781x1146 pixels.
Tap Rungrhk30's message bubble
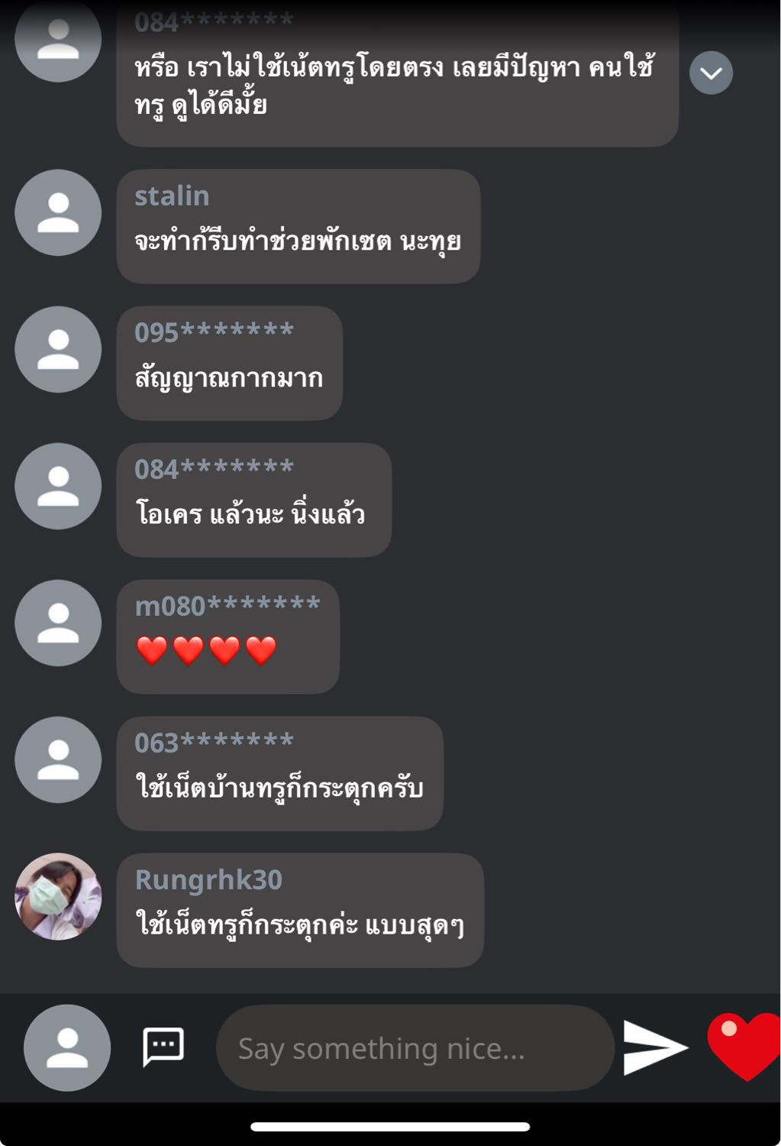point(300,910)
